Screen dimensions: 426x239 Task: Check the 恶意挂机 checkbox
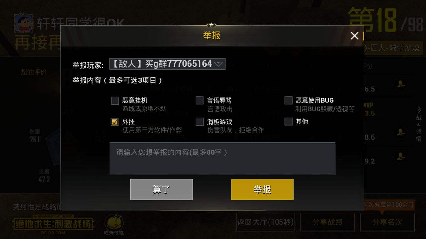115,100
